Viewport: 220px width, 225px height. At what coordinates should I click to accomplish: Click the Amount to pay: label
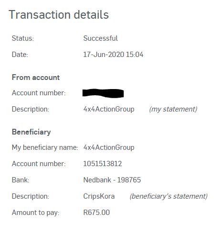click(36, 213)
